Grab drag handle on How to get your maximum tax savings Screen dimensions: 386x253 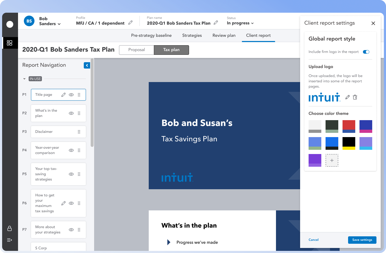tap(79, 203)
